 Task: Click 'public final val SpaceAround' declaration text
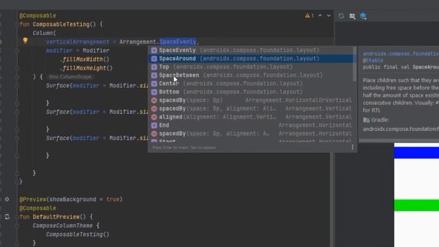click(x=401, y=67)
